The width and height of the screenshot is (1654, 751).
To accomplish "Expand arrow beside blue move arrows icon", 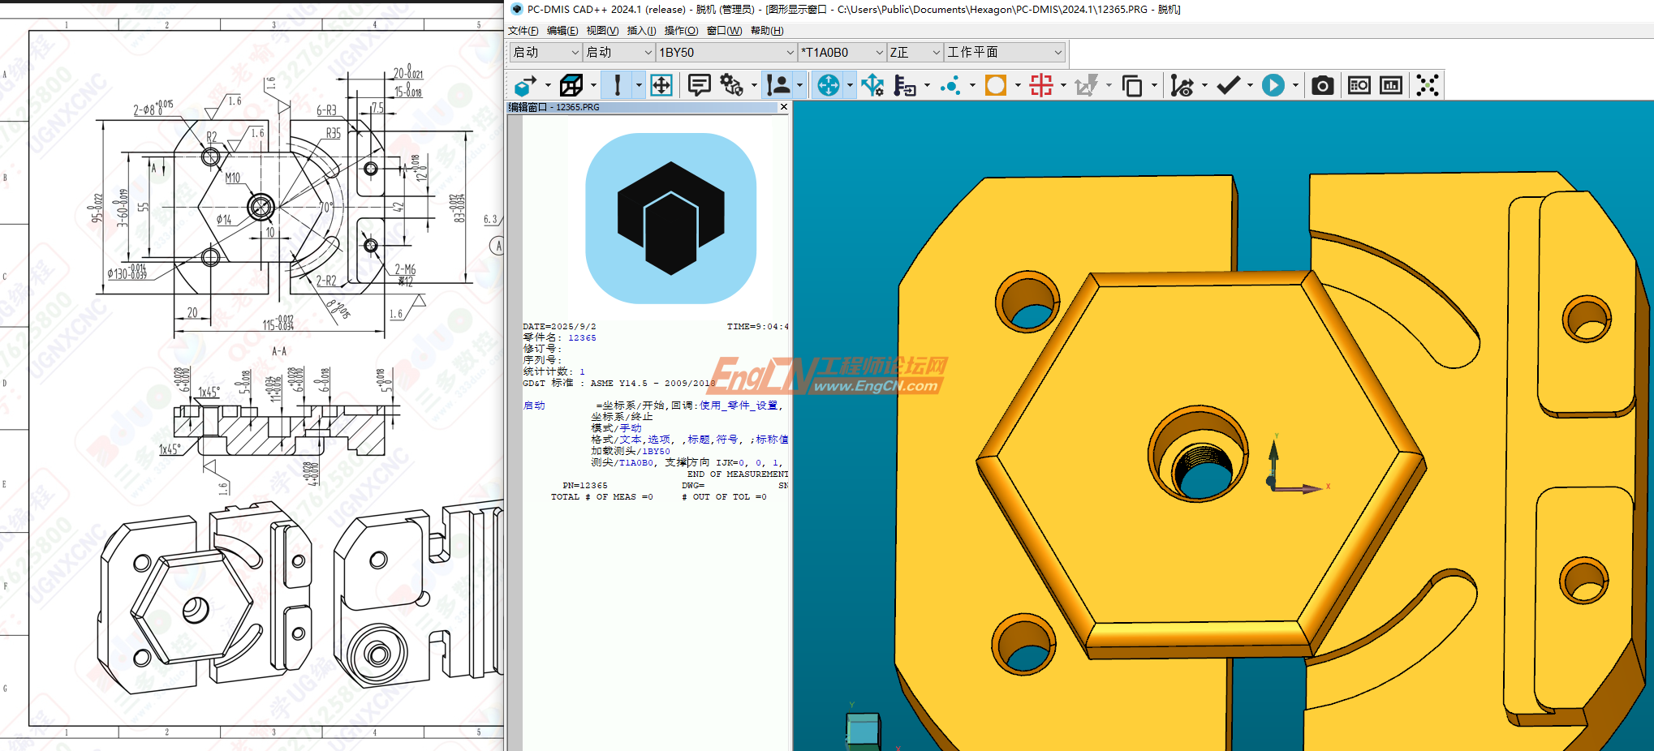I will point(850,85).
